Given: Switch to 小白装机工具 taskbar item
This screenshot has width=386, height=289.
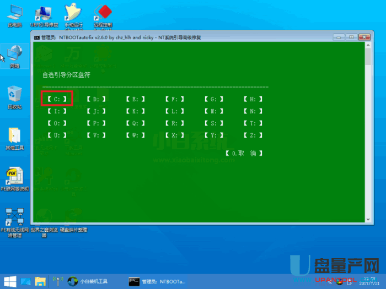Looking at the screenshot, I should pos(88,281).
